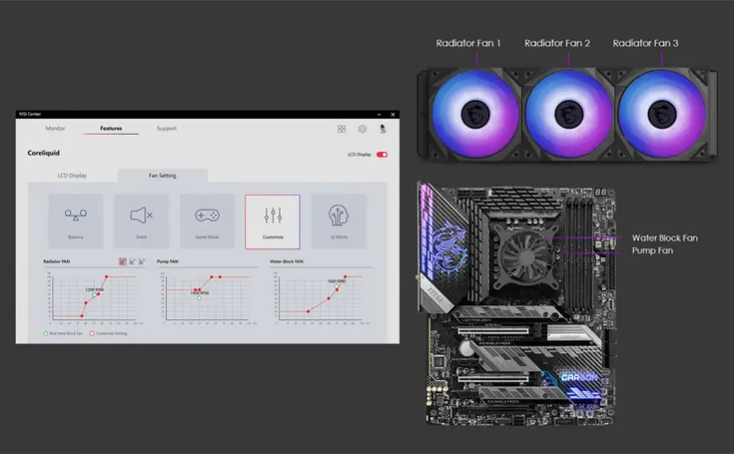Go to the Support tab
The height and width of the screenshot is (454, 734).
[167, 128]
